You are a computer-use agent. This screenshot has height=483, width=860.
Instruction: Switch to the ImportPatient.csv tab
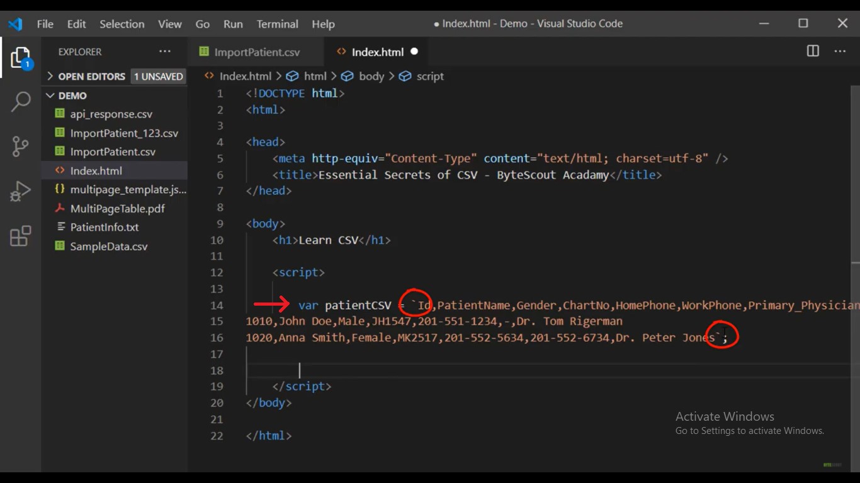(256, 52)
